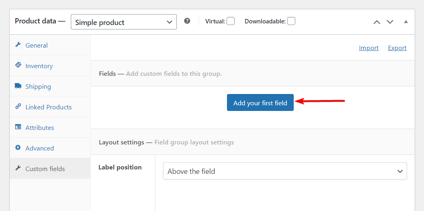Open the Shipping tab

point(50,86)
